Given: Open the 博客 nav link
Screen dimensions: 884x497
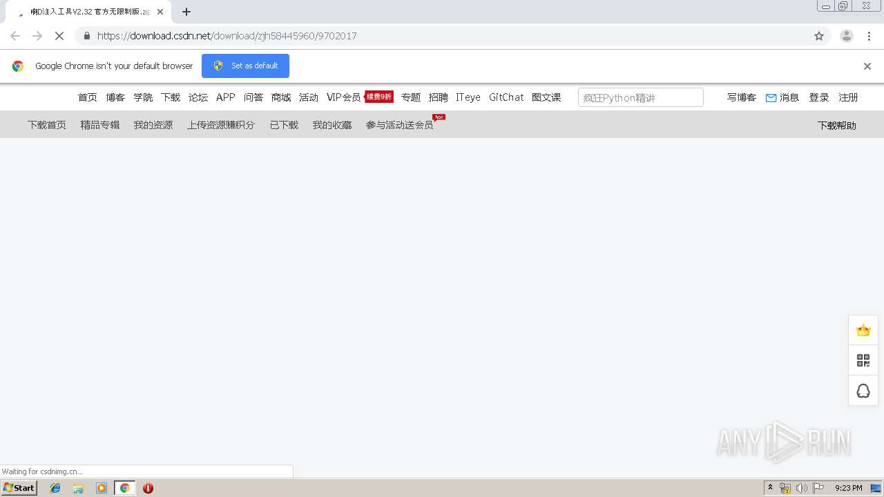Looking at the screenshot, I should pos(115,97).
